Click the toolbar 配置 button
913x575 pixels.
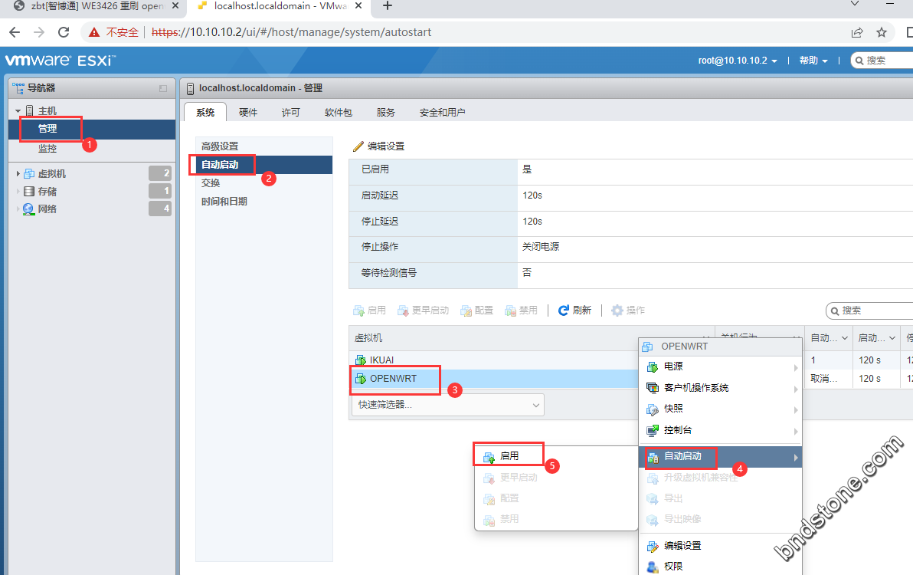pyautogui.click(x=477, y=310)
